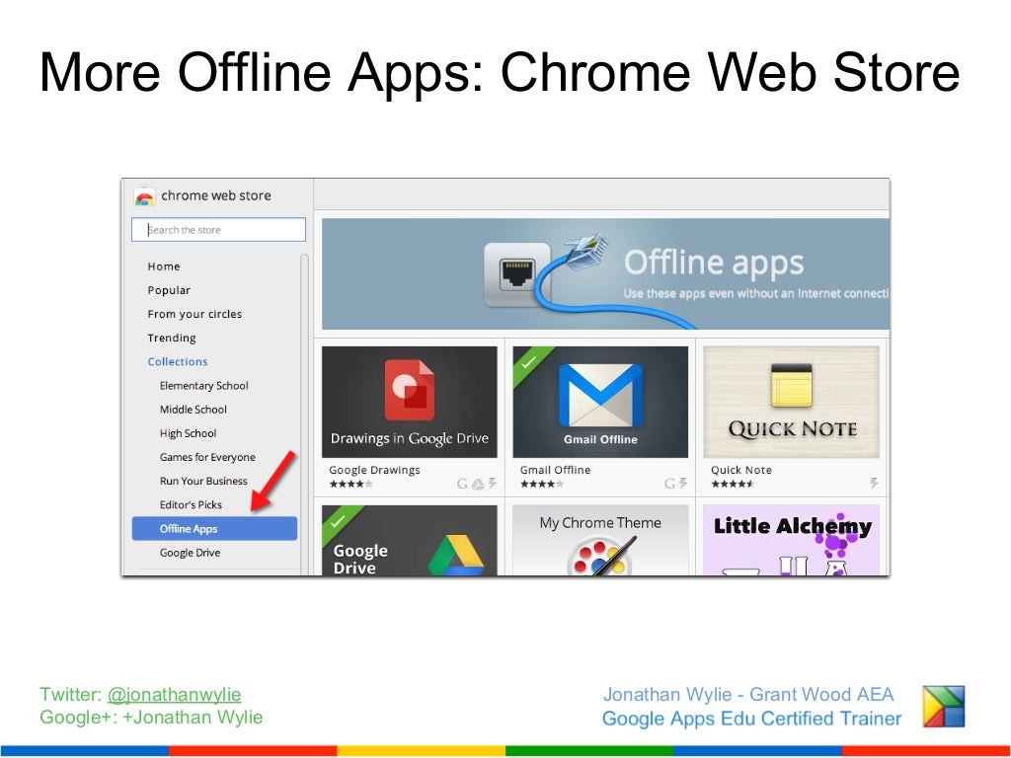Screen dimensions: 1011x758
Task: Open the My Chrome Theme thumbnail
Action: pos(600,540)
